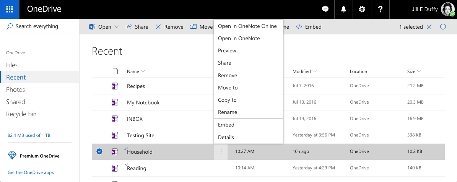Sort by the Name column header
The width and height of the screenshot is (457, 182).
coord(136,71)
